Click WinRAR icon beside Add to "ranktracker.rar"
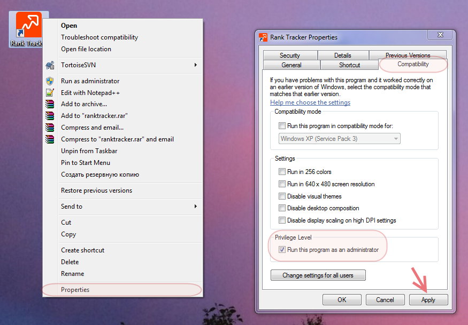The height and width of the screenshot is (325, 468). pos(50,116)
